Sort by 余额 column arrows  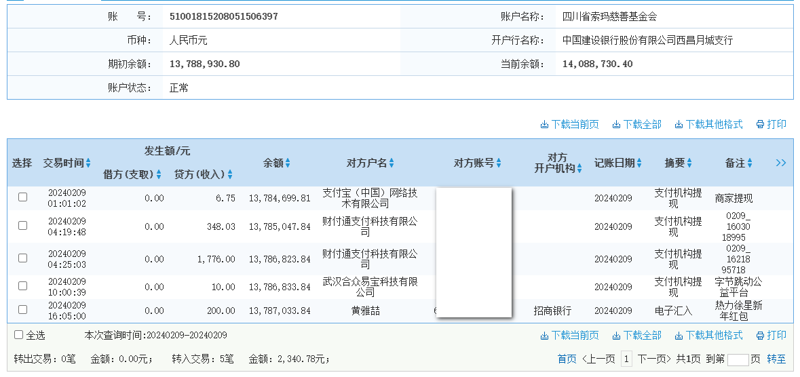pyautogui.click(x=288, y=163)
